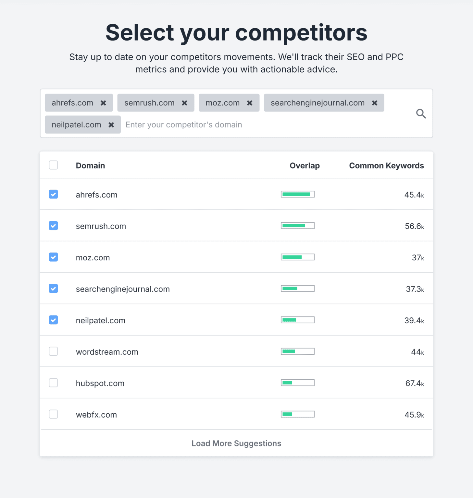This screenshot has height=498, width=473.
Task: Click the search magnifier icon
Action: coord(421,114)
